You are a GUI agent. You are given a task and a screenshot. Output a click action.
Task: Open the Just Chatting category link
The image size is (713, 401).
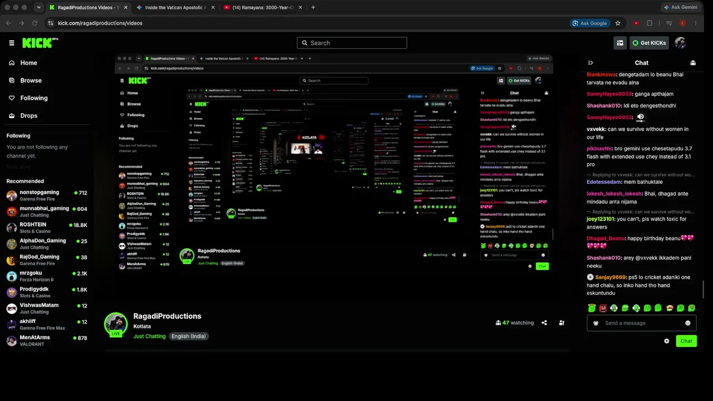[149, 336]
